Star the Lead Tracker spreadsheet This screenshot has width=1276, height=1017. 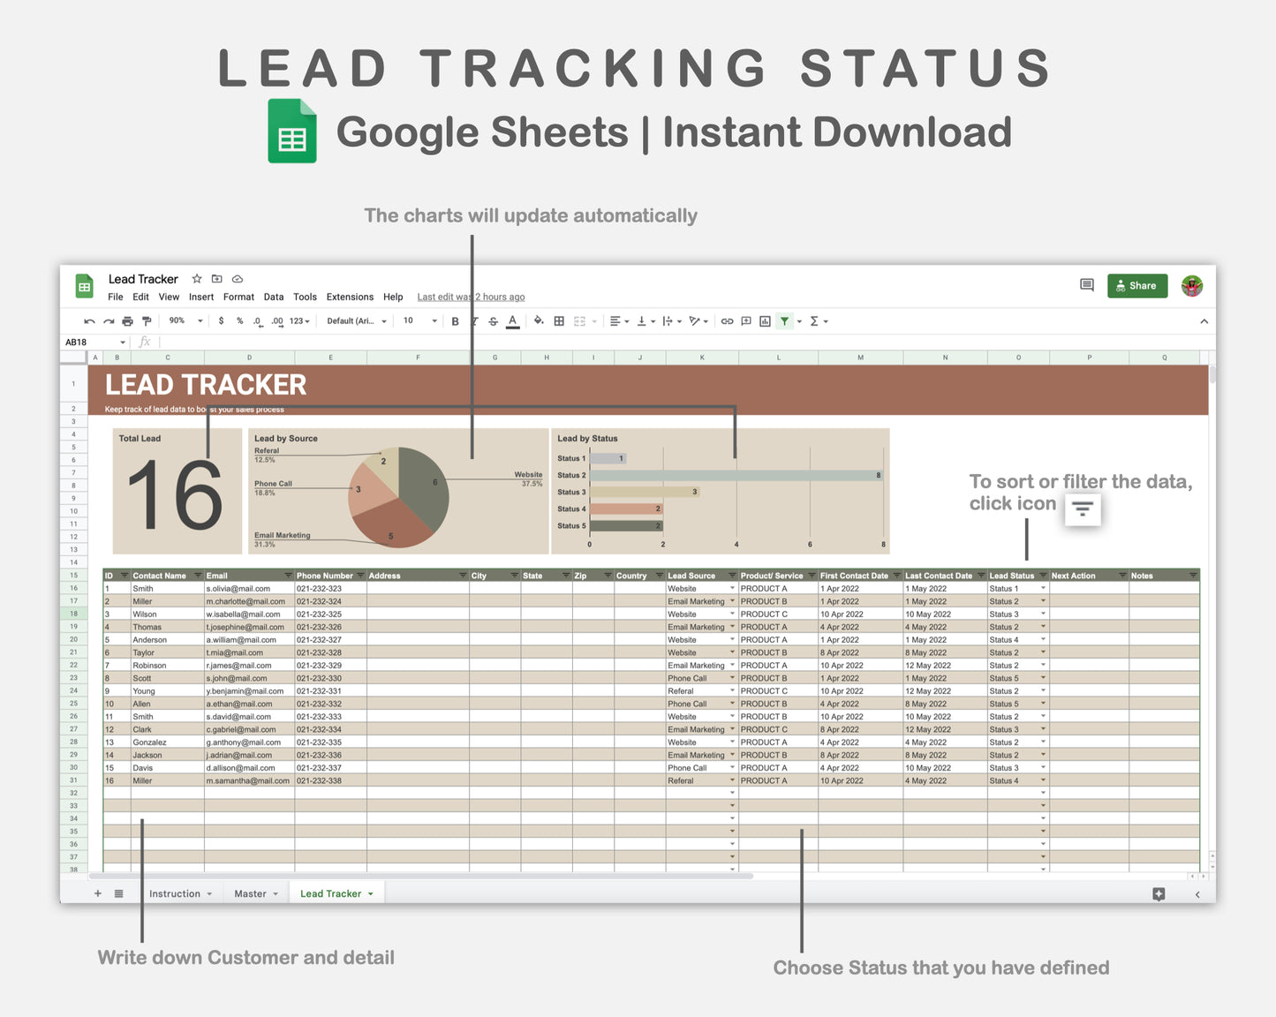(196, 278)
